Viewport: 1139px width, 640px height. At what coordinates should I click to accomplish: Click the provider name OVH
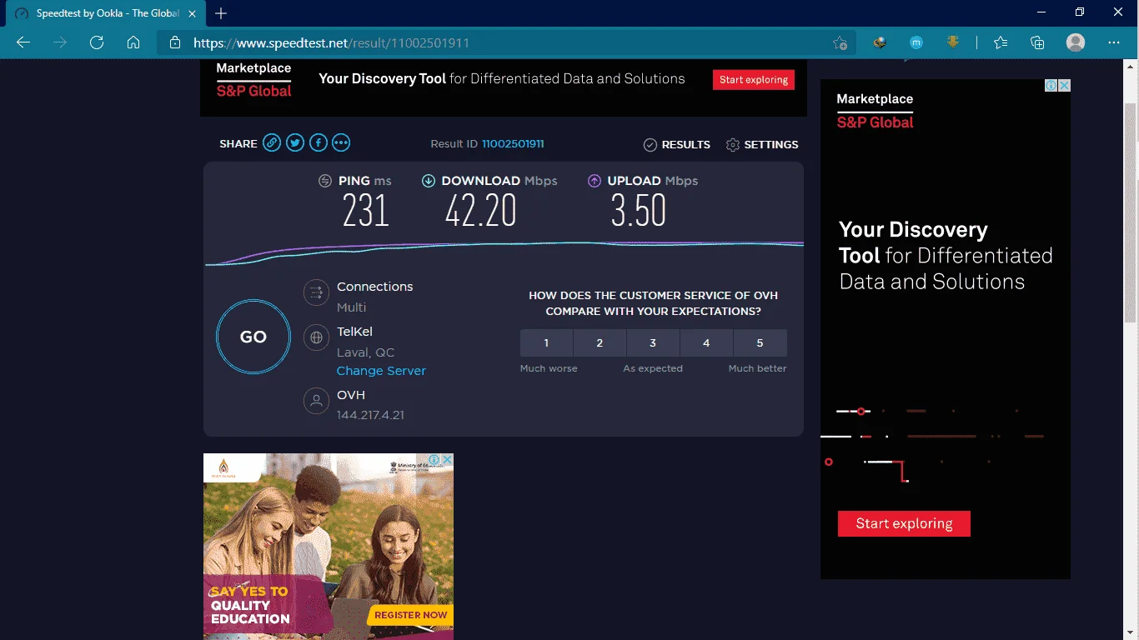coord(351,395)
